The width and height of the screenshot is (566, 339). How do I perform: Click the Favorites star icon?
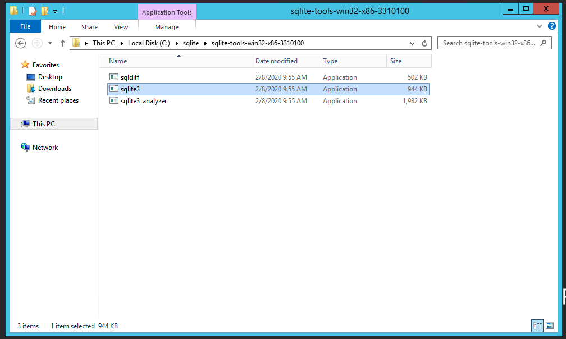[x=25, y=65]
